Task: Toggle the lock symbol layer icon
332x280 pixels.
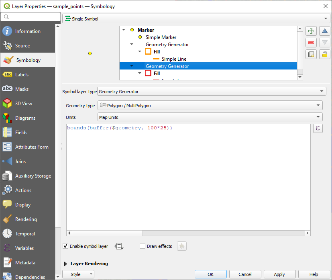Action: click(325, 54)
